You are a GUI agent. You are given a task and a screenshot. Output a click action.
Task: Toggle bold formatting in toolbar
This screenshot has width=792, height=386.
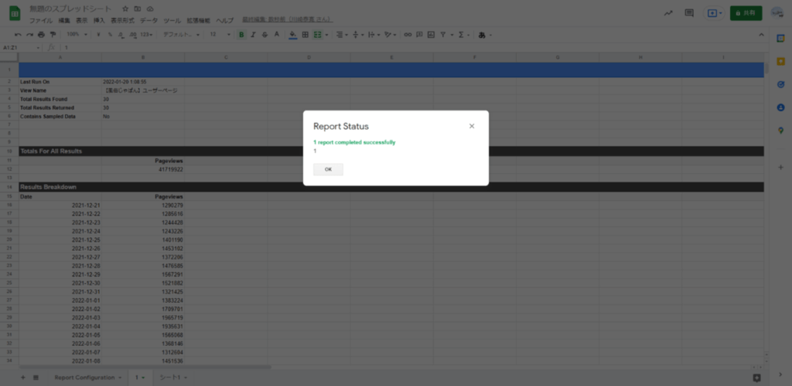pos(241,35)
